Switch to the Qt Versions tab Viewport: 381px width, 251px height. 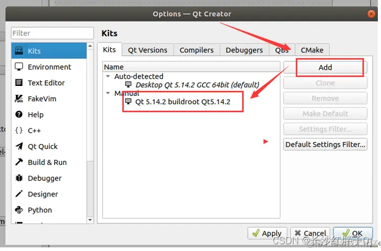pos(148,50)
